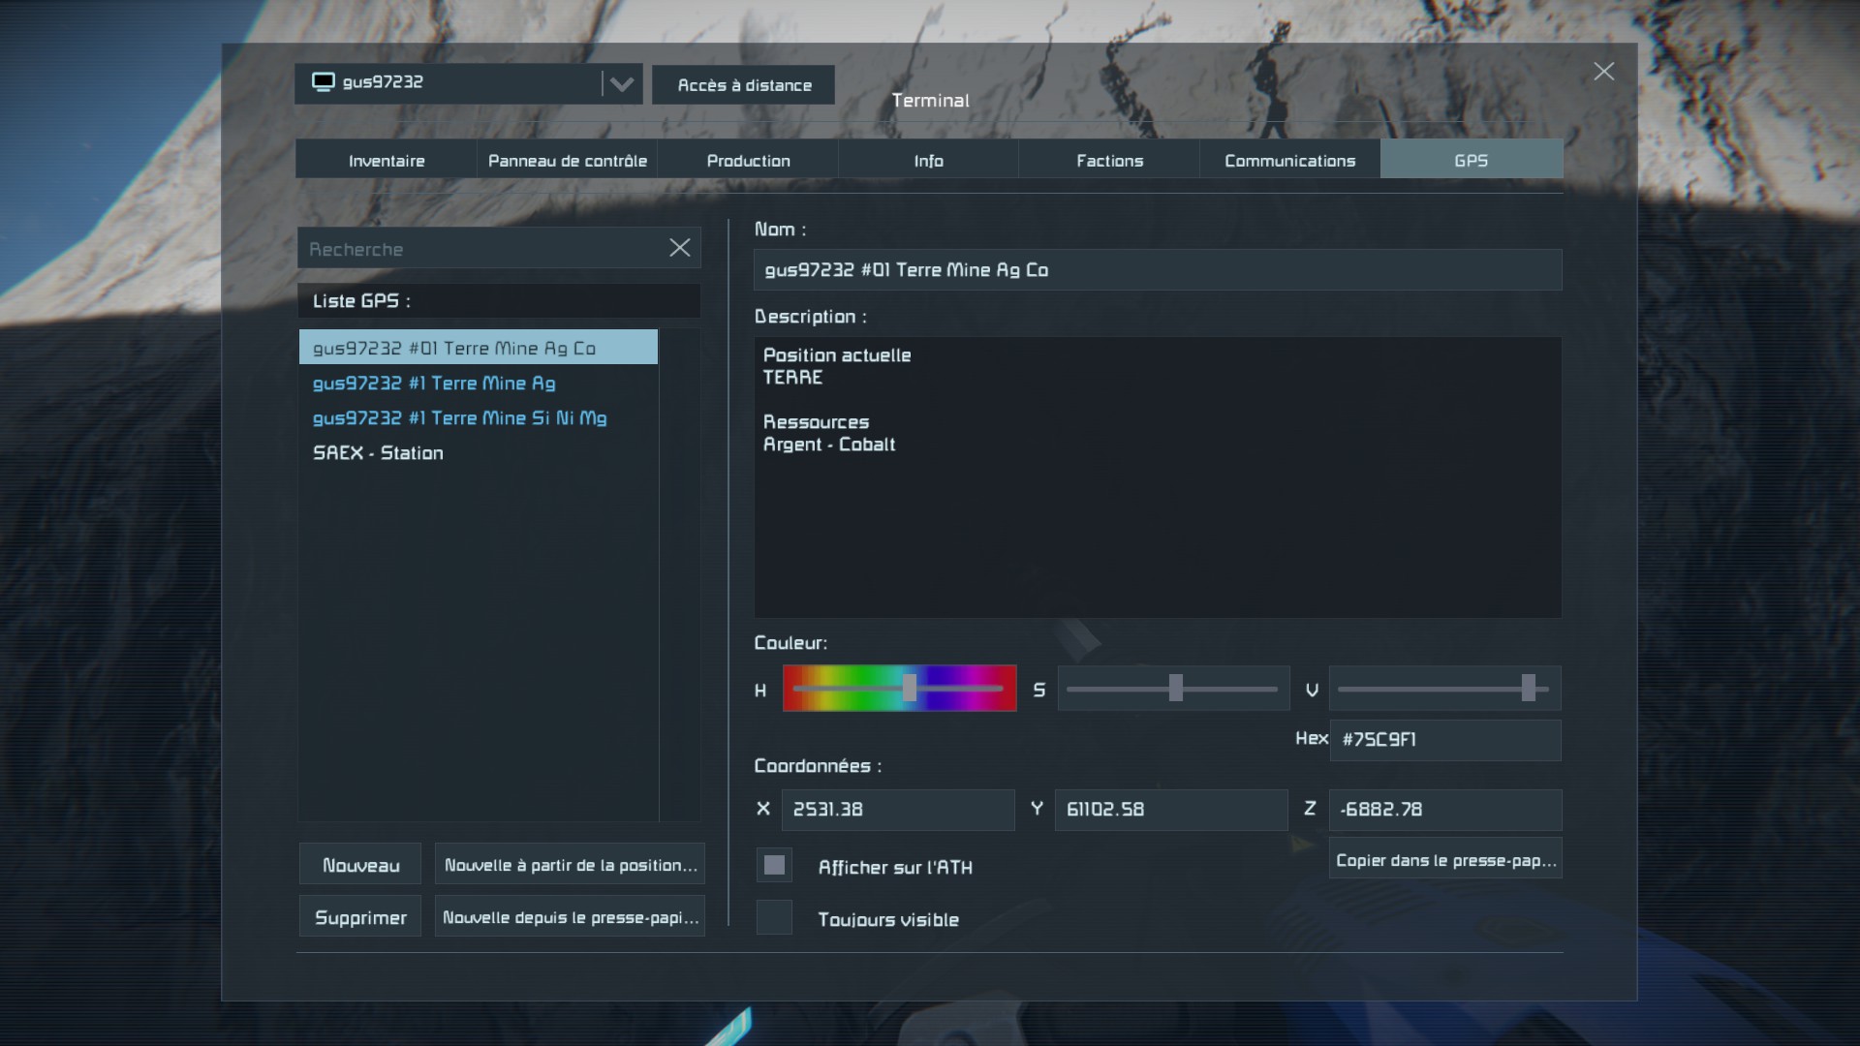Click the saturation S slider handle

click(1175, 689)
